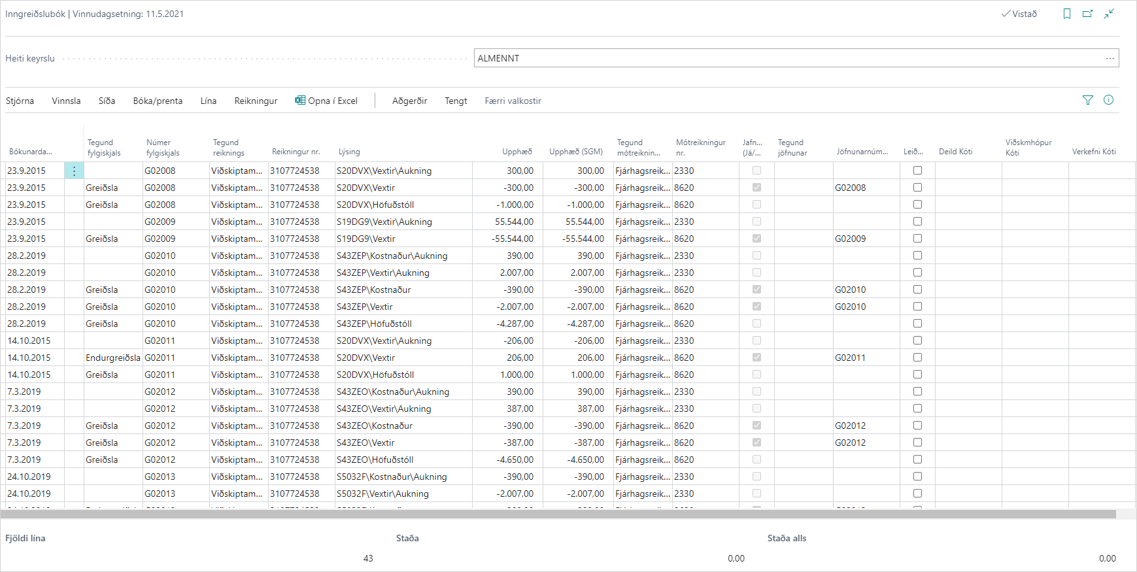
Task: Open the Bóka/prenta menu
Action: [x=158, y=101]
